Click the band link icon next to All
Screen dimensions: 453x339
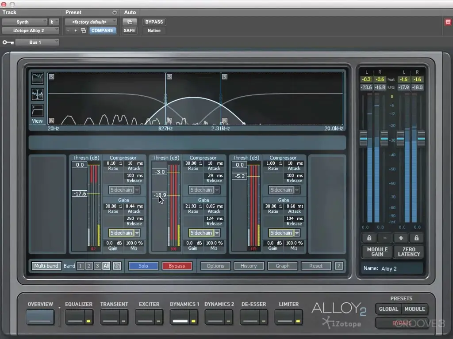[x=117, y=266]
